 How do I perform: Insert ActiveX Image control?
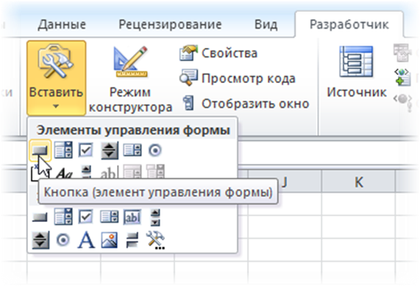[x=110, y=240]
